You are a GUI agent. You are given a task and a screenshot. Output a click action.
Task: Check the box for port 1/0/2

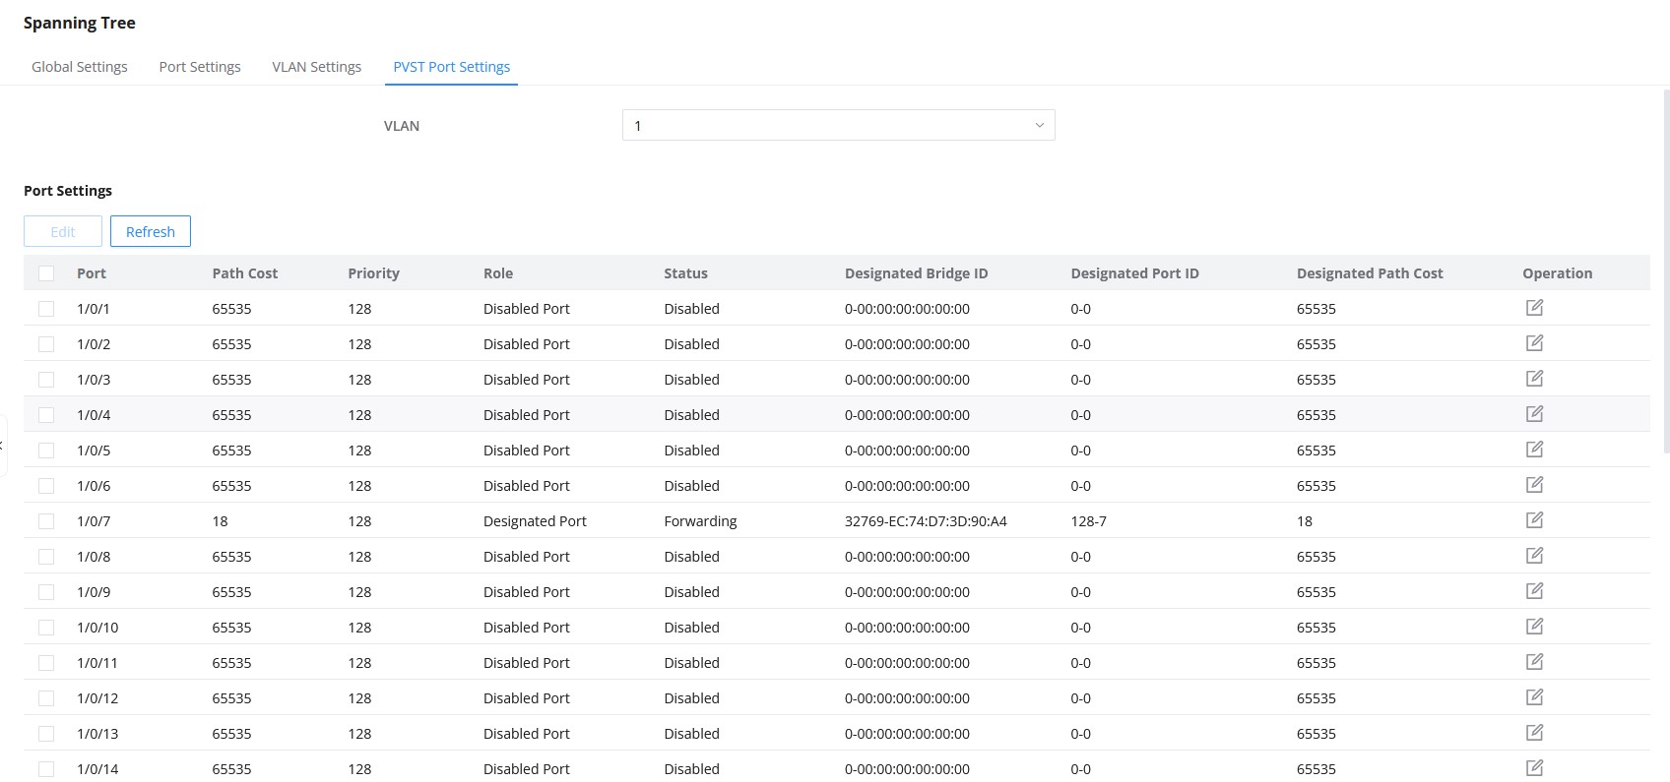coord(46,344)
